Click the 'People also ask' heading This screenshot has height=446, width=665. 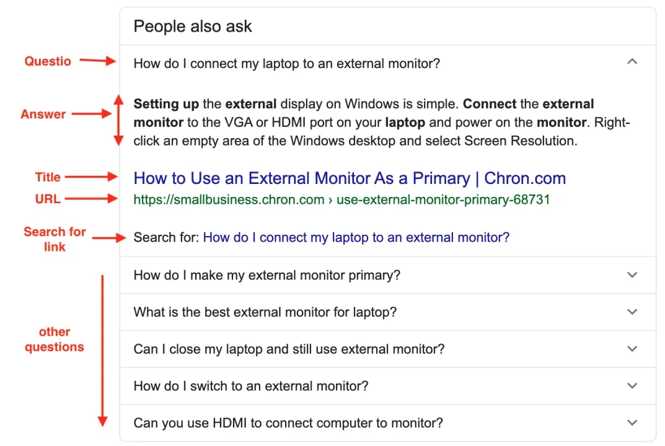click(x=193, y=27)
